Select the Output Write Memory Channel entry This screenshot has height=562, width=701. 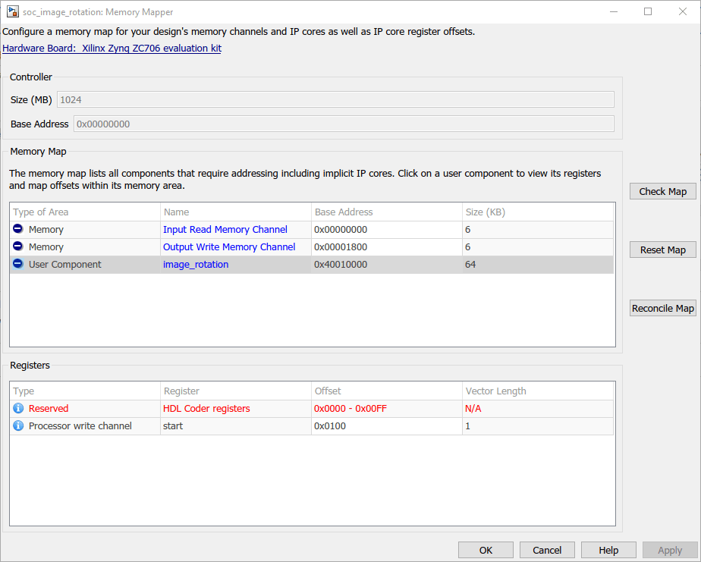[x=229, y=246]
